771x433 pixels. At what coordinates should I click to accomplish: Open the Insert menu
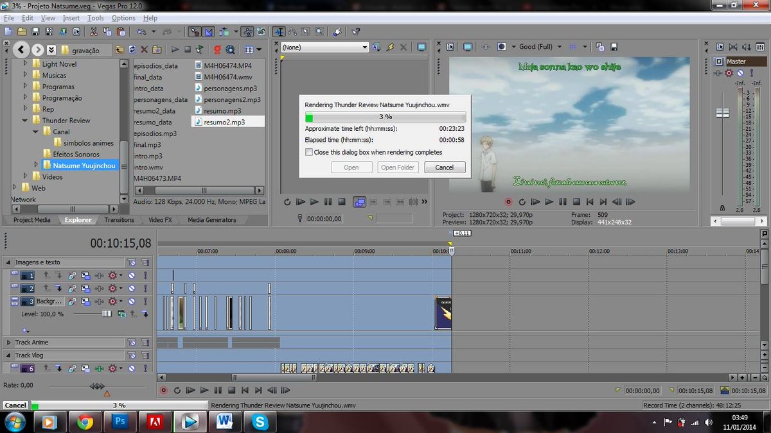pos(71,18)
